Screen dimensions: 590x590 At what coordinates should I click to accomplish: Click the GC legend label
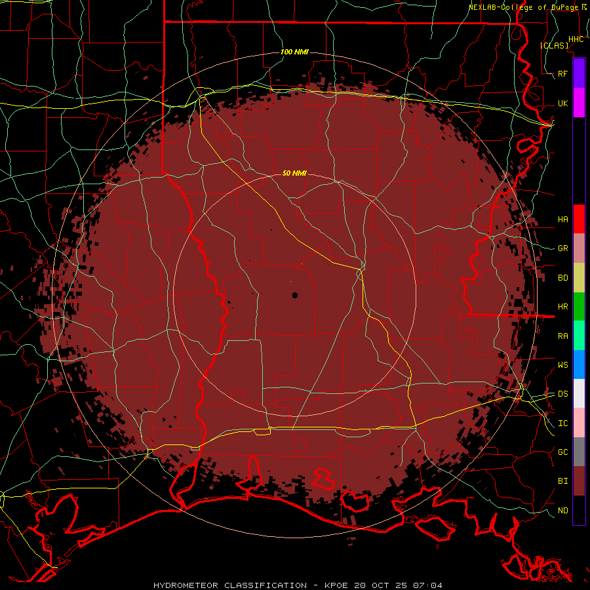pos(563,452)
